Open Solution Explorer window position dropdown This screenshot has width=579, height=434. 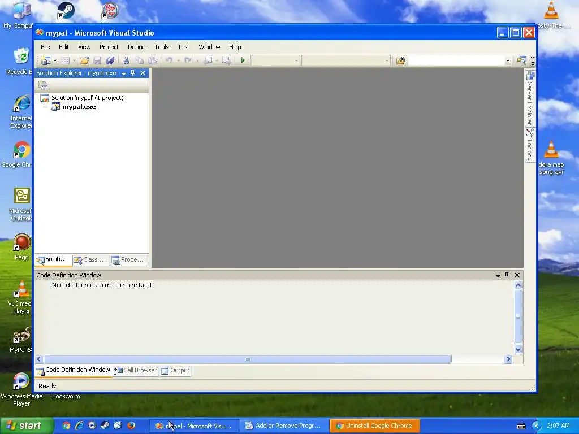124,73
